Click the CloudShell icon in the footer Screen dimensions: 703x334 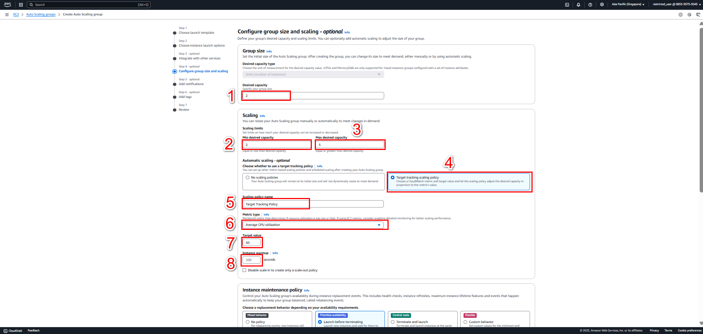tap(6, 331)
